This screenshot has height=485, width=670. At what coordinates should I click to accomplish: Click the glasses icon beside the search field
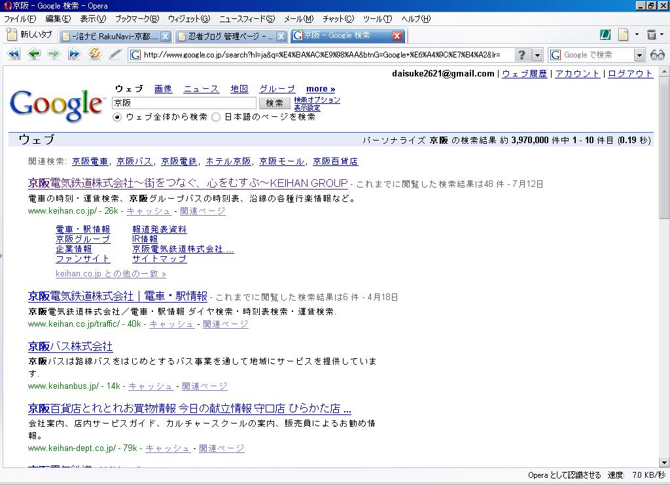pyautogui.click(x=657, y=55)
